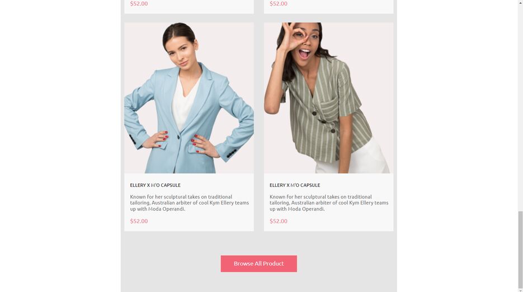Click the $52.00 price at top left card
This screenshot has width=523, height=292.
139,4
